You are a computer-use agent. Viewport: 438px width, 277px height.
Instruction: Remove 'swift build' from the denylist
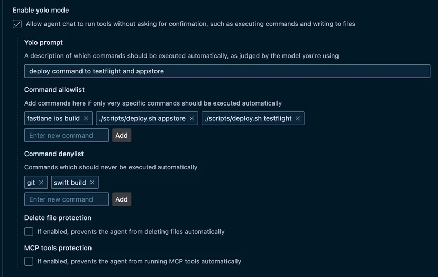tap(92, 183)
